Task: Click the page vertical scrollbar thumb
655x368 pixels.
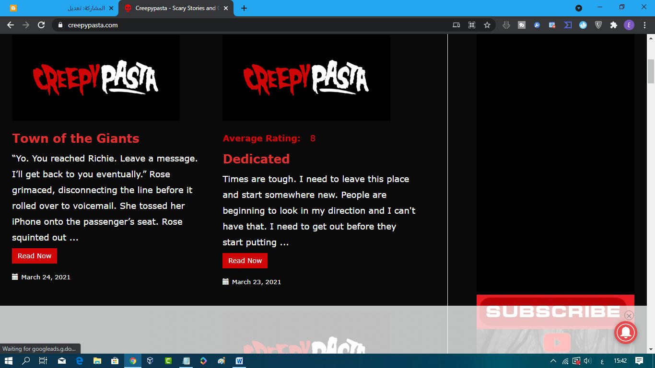Action: coord(651,70)
